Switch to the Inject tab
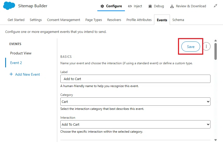The image size is (223, 150). [x=135, y=6]
